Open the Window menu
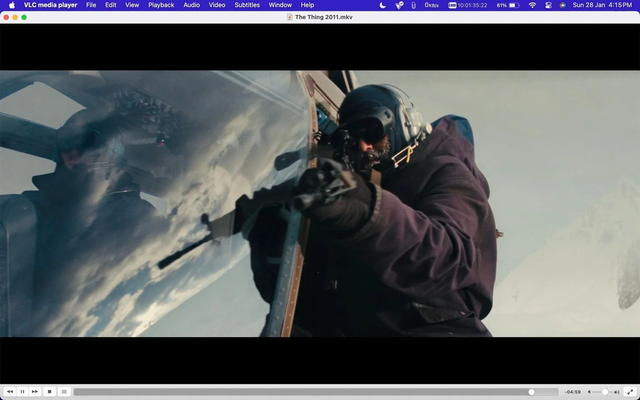The height and width of the screenshot is (400, 640). point(280,5)
